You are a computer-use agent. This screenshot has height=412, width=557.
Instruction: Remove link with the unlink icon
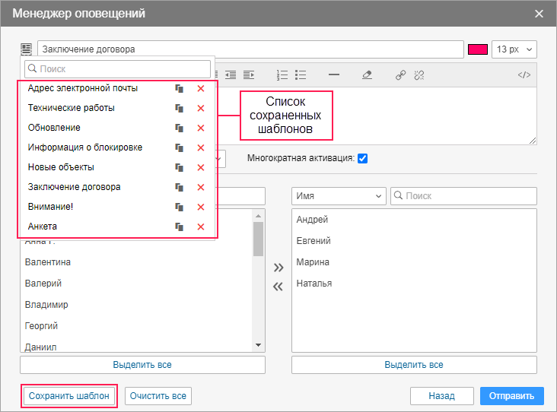(419, 75)
